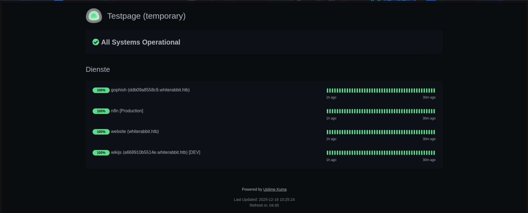
Task: Click the green operational checkmark icon
Action: (x=96, y=42)
